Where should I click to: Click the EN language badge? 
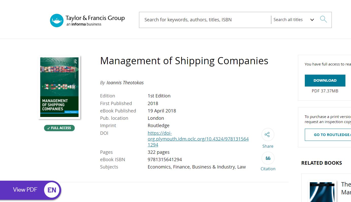[x=52, y=190]
